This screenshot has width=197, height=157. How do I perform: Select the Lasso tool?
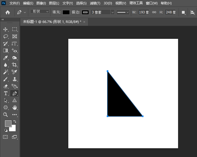[5, 36]
